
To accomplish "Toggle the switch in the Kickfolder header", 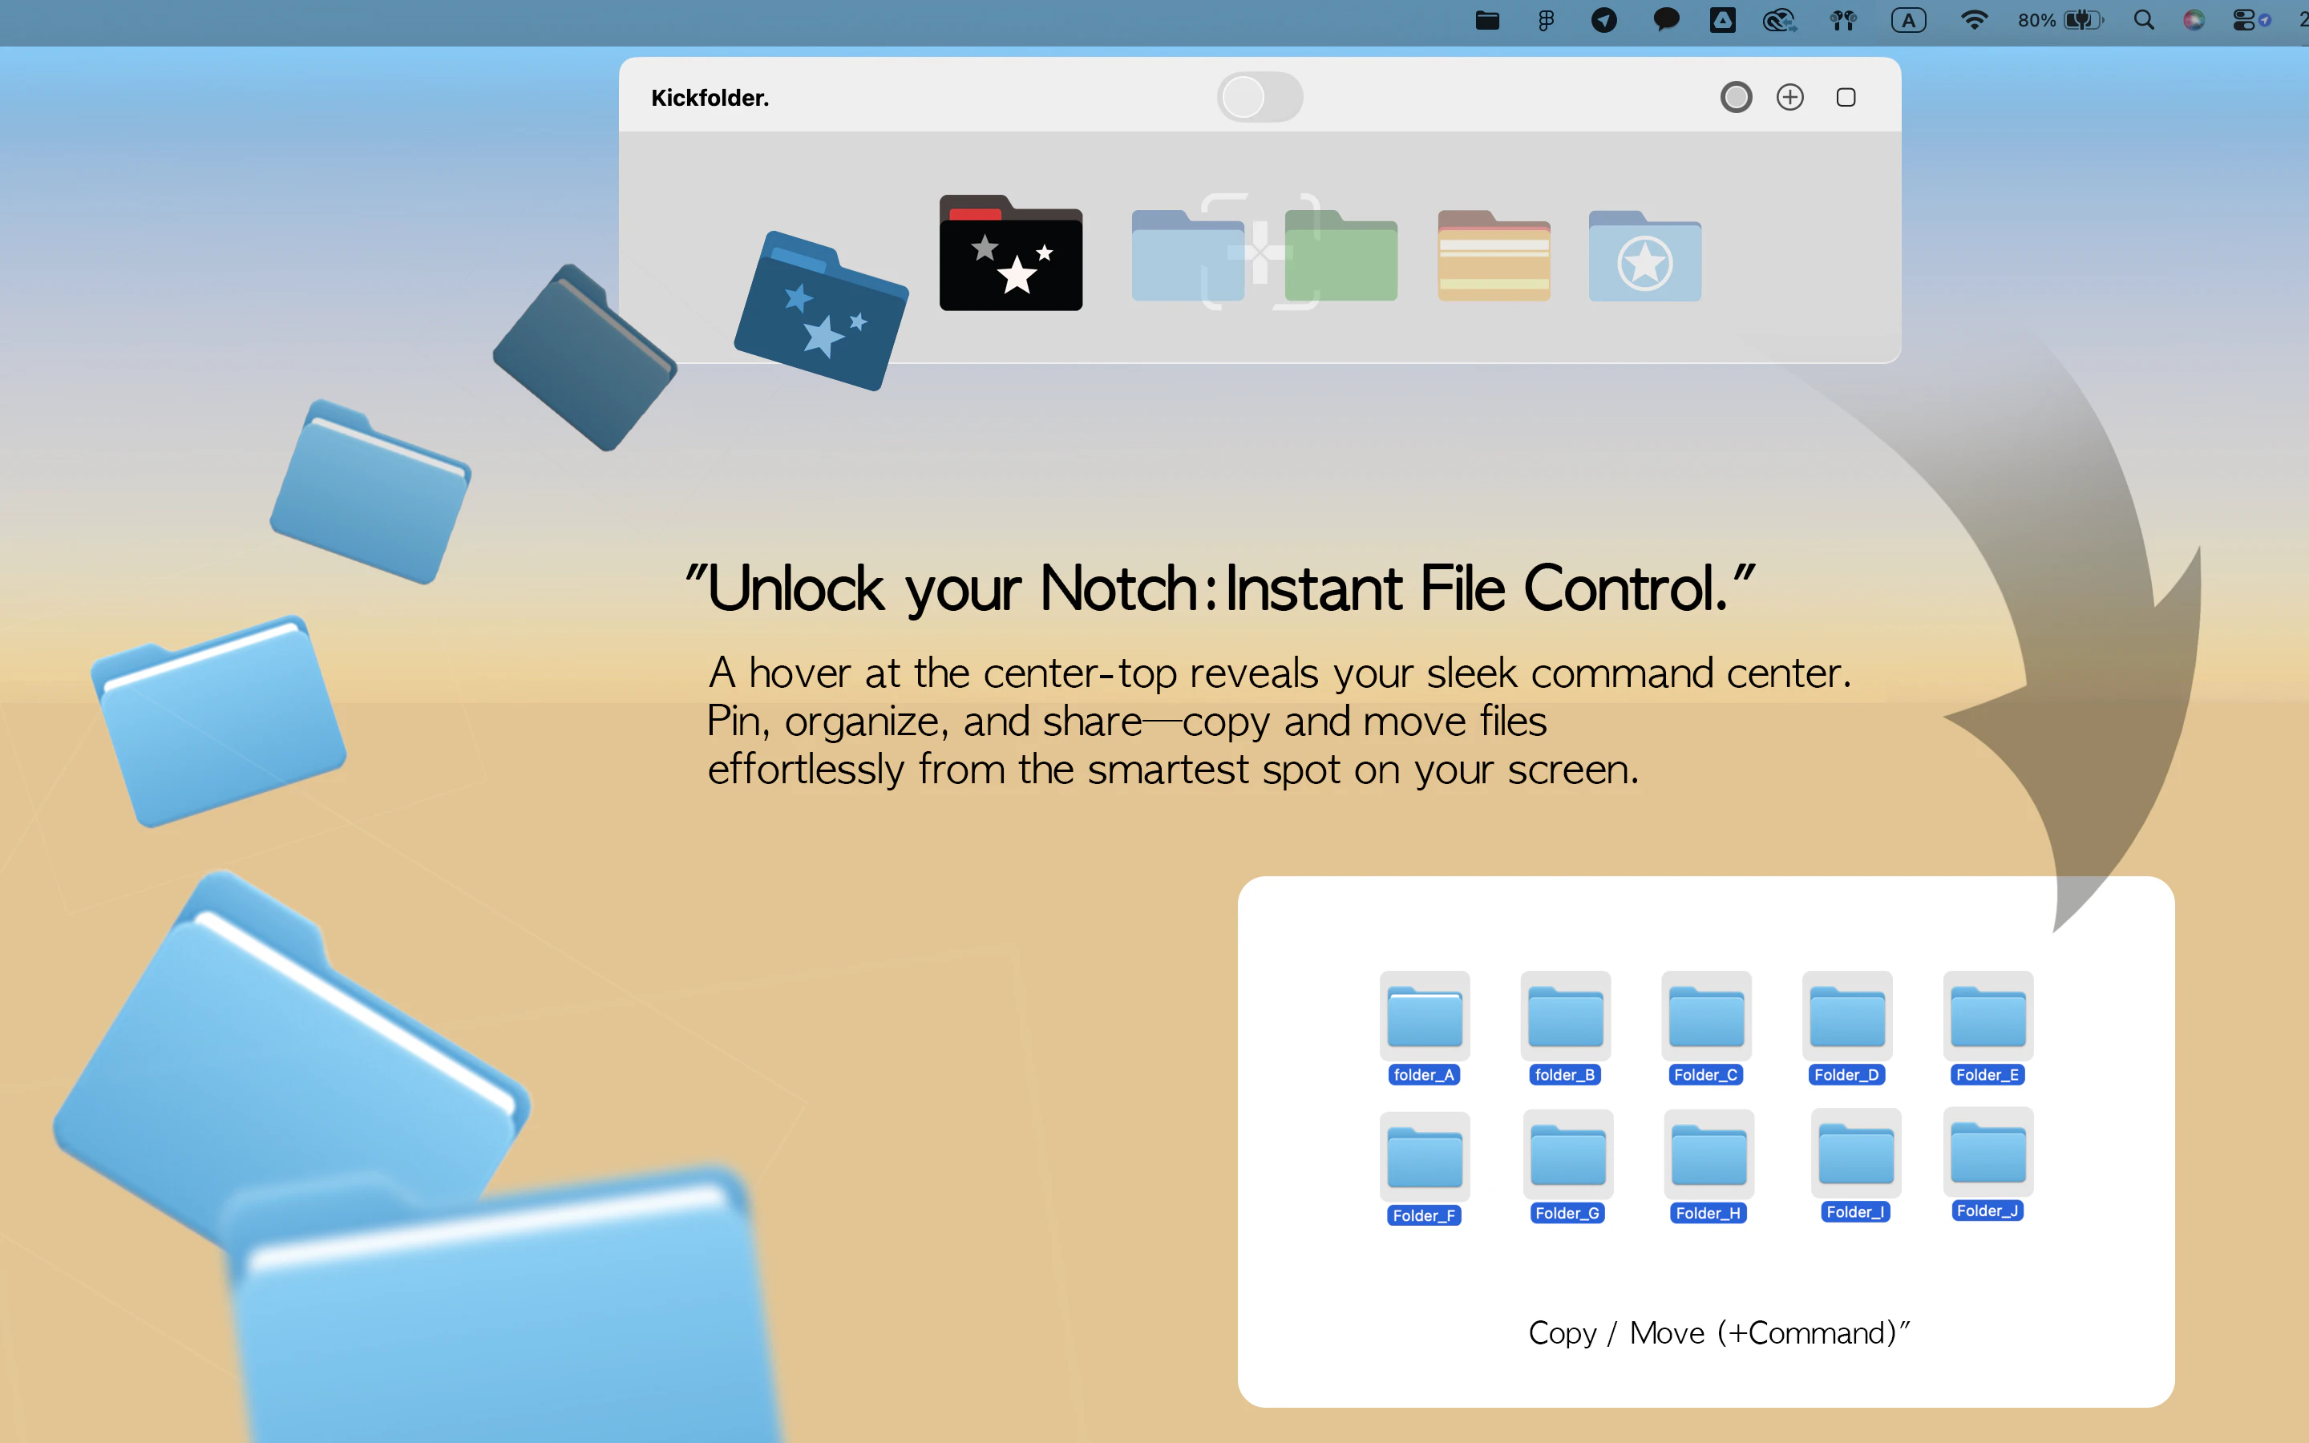I will point(1260,97).
